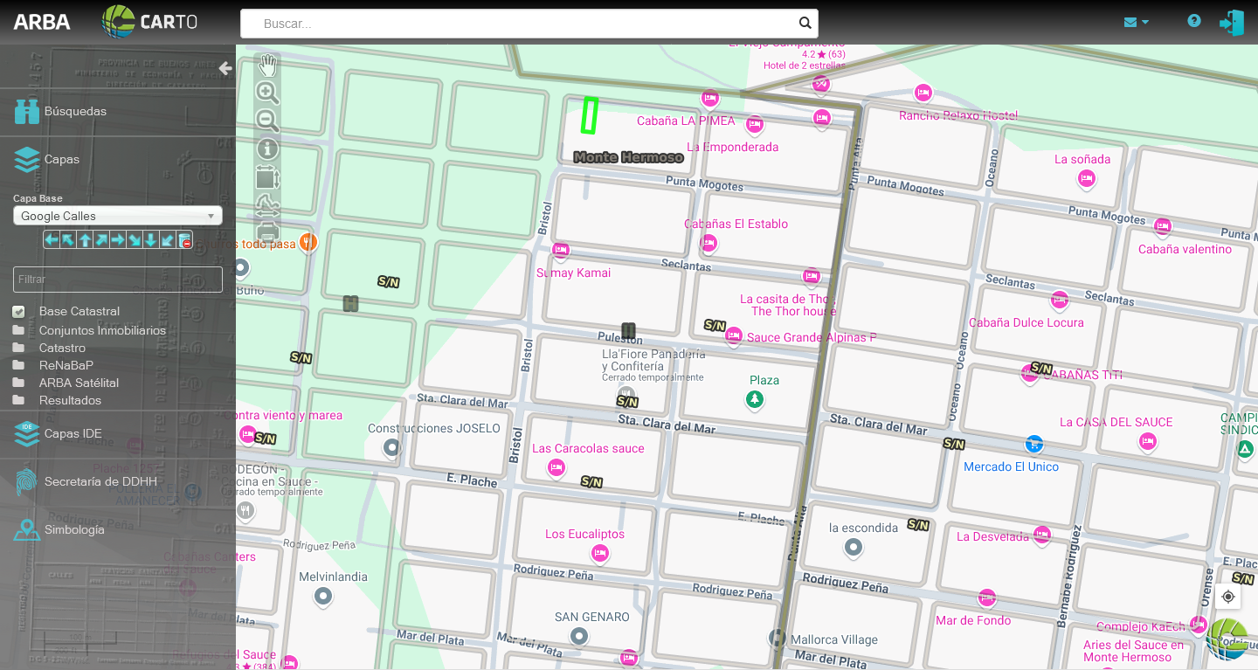The height and width of the screenshot is (670, 1258).
Task: Click the search magnifier button
Action: [x=805, y=24]
